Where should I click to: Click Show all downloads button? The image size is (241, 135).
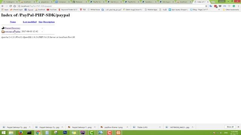(x=230, y=127)
